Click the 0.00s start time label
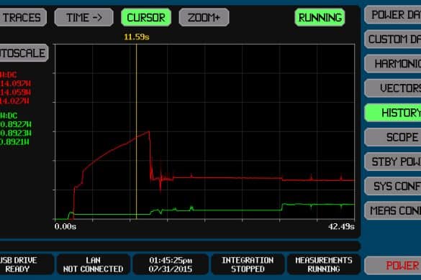Image resolution: width=421 pixels, height=280 pixels. click(x=65, y=227)
